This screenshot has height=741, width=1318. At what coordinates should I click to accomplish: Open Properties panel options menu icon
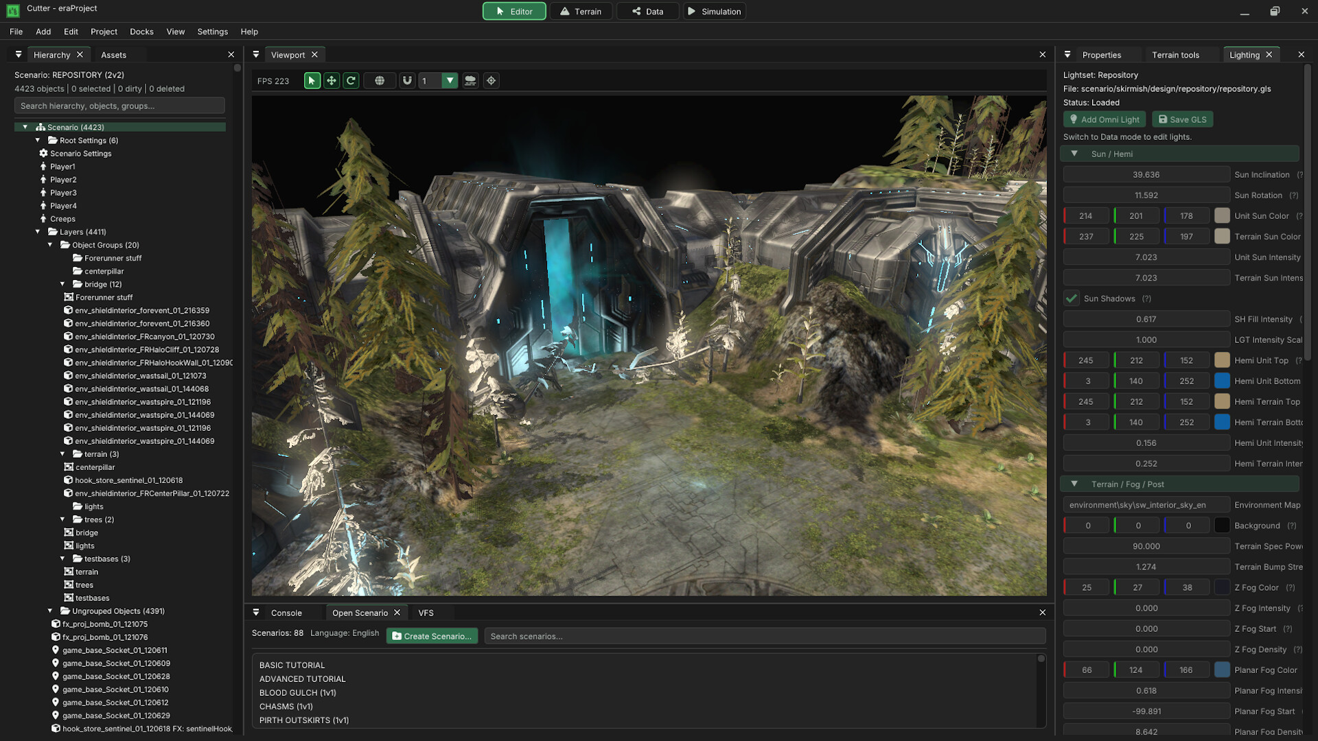pos(1067,54)
